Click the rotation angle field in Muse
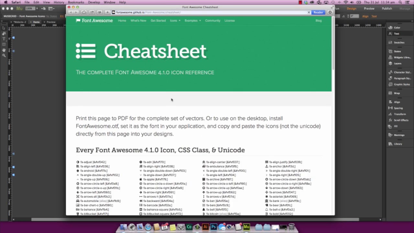414x233 pixels. pos(355,16)
